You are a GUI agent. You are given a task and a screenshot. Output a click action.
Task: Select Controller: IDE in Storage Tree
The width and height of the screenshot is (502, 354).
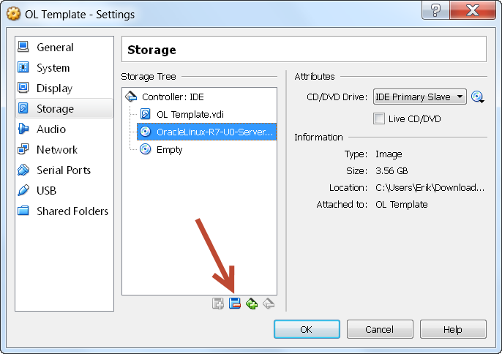(x=173, y=97)
